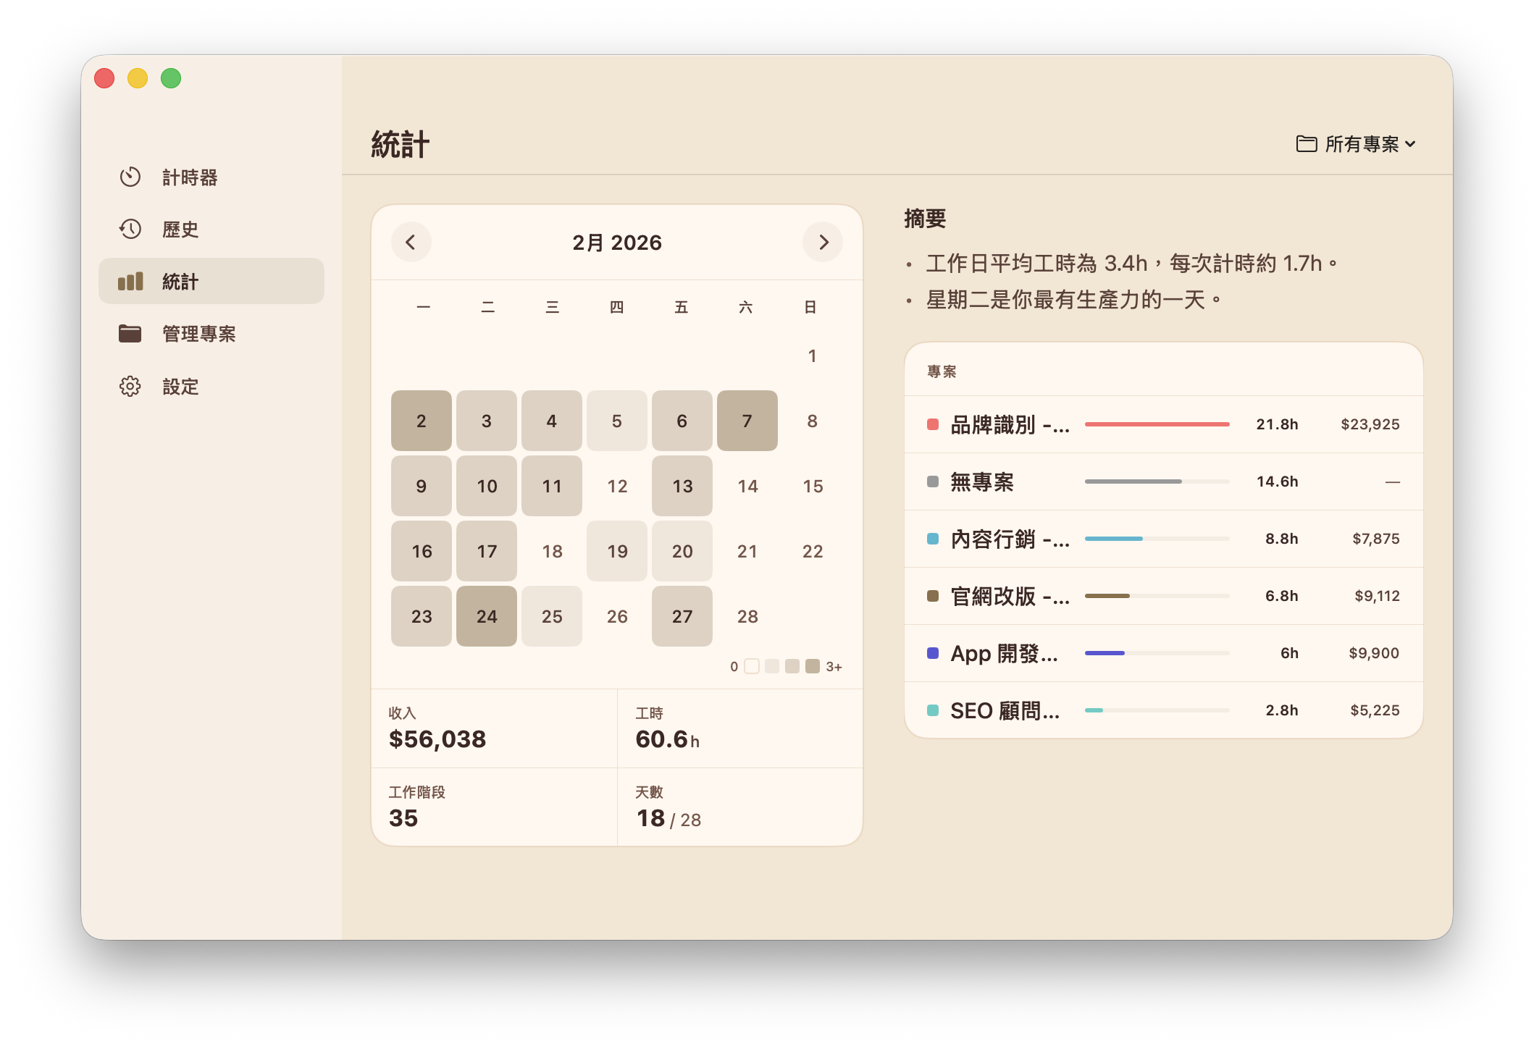Click the 品牌識別 progress bar
The image size is (1534, 1047).
tap(1156, 424)
